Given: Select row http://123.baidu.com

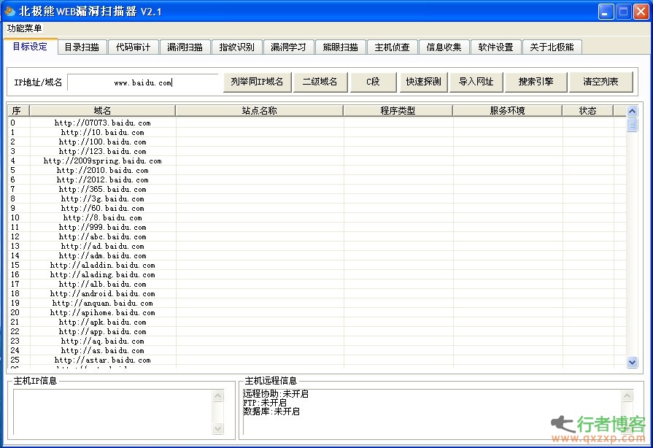Looking at the screenshot, I should click(317, 151).
